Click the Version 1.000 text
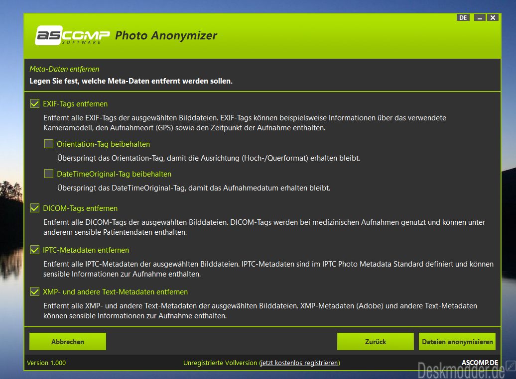 [46, 363]
